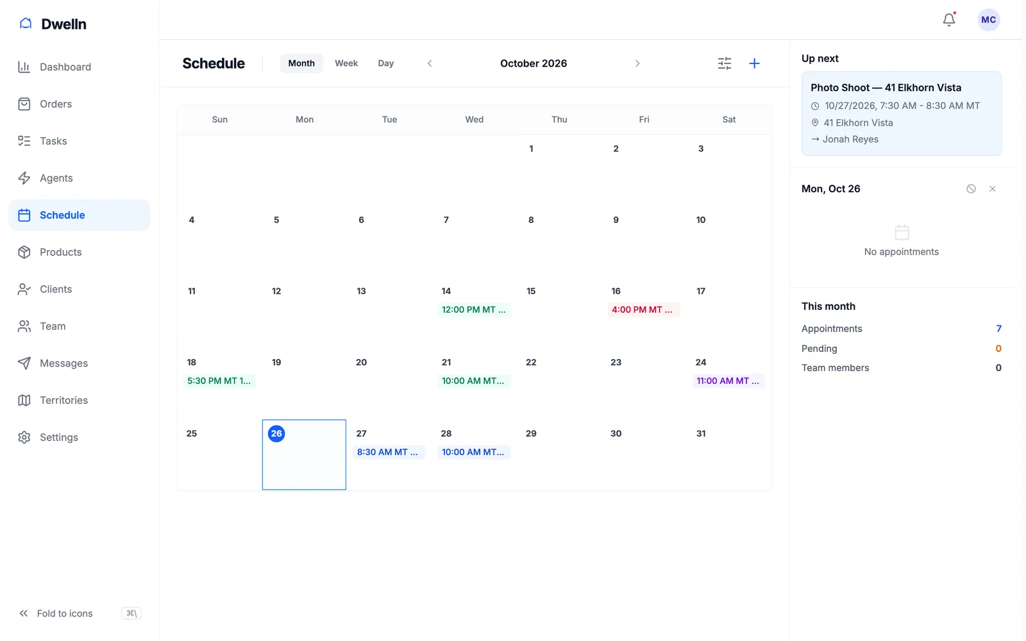Select Schedule in the sidebar

79,215
